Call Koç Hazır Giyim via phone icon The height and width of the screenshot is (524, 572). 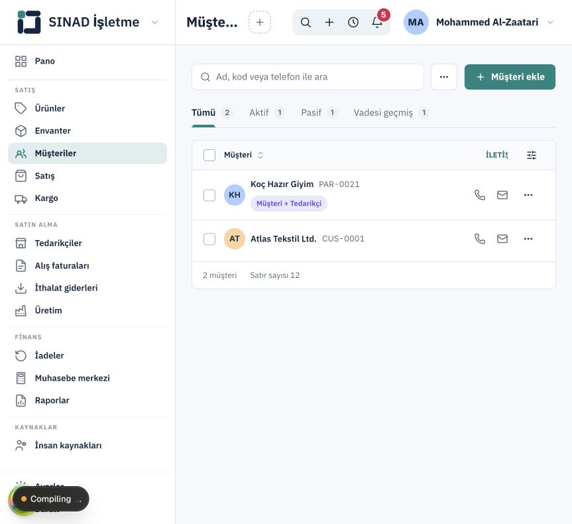[480, 195]
